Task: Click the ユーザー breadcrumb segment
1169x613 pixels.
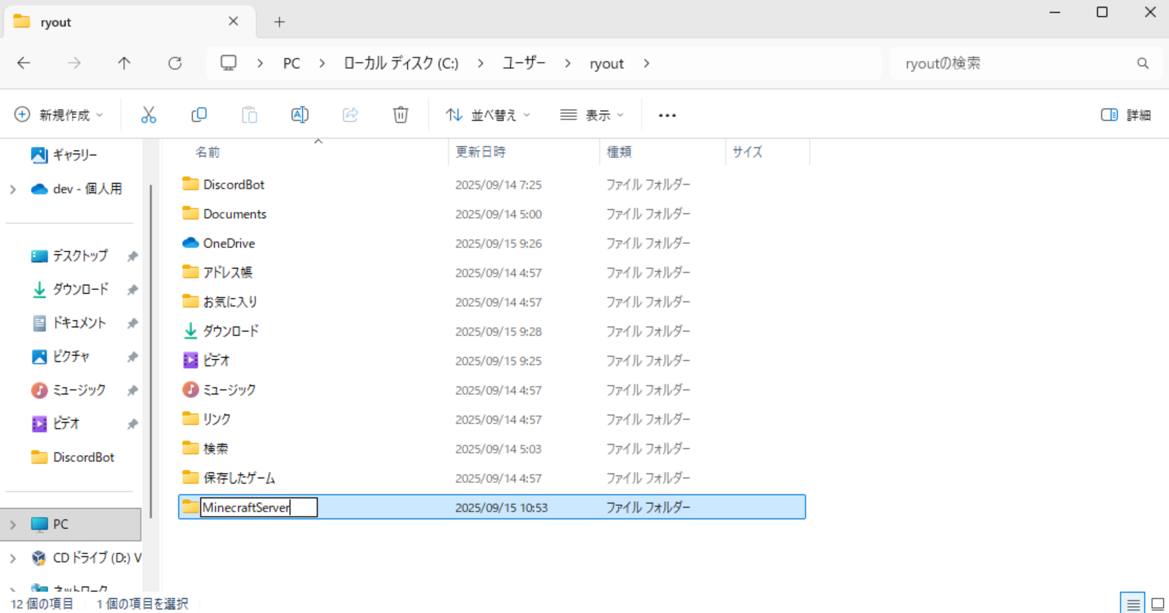Action: coord(524,64)
